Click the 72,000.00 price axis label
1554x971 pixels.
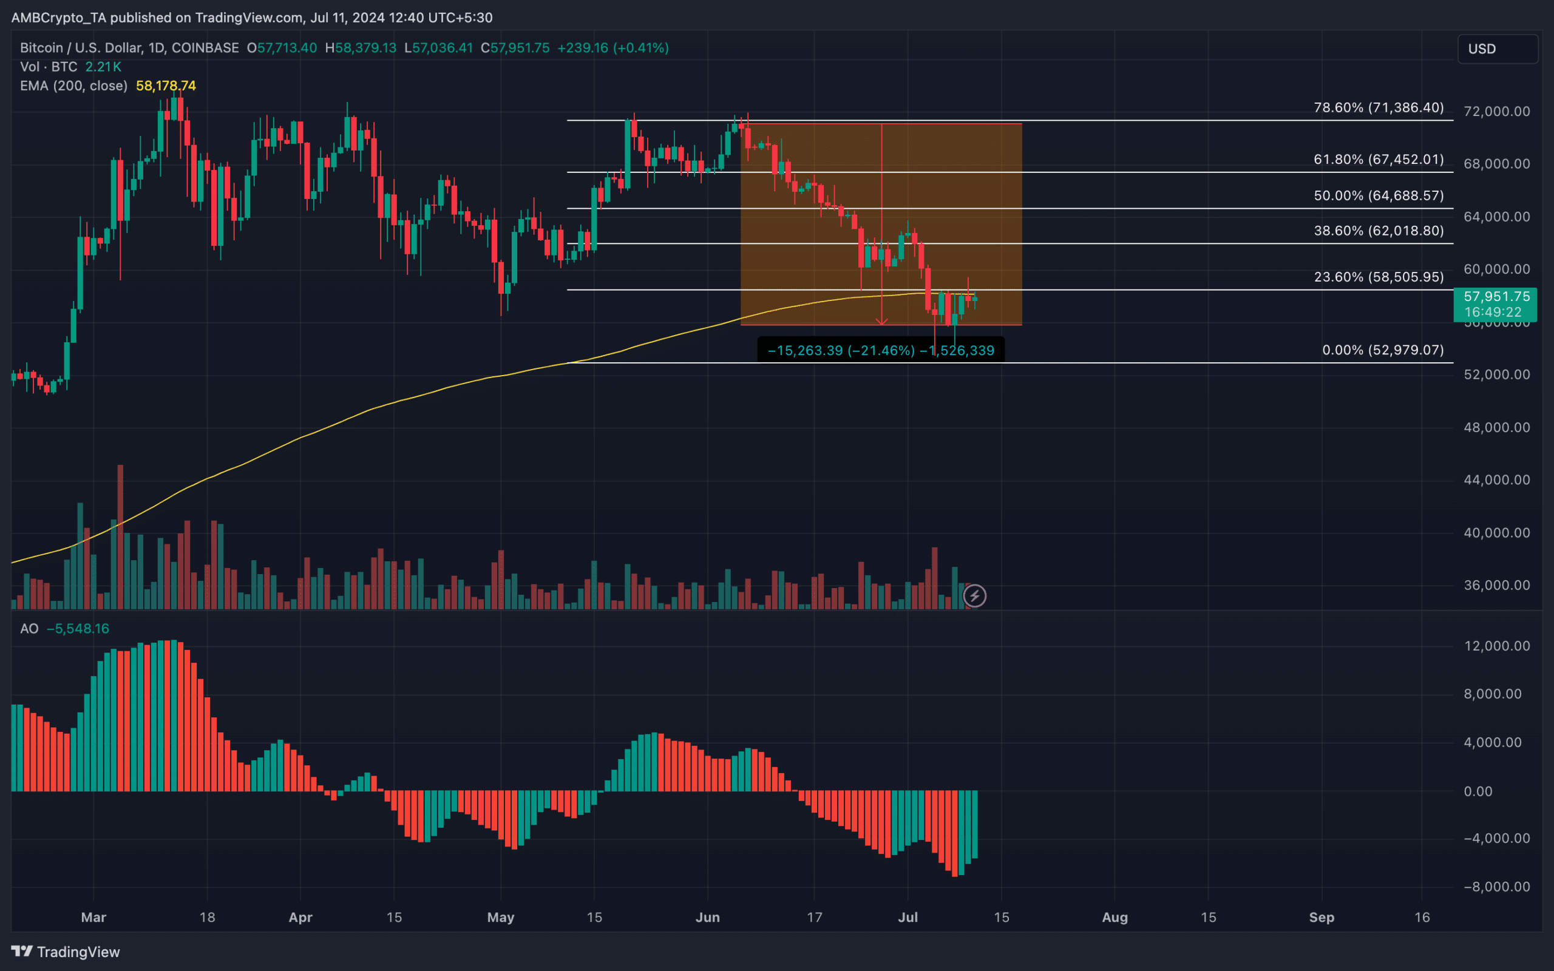click(x=1497, y=112)
